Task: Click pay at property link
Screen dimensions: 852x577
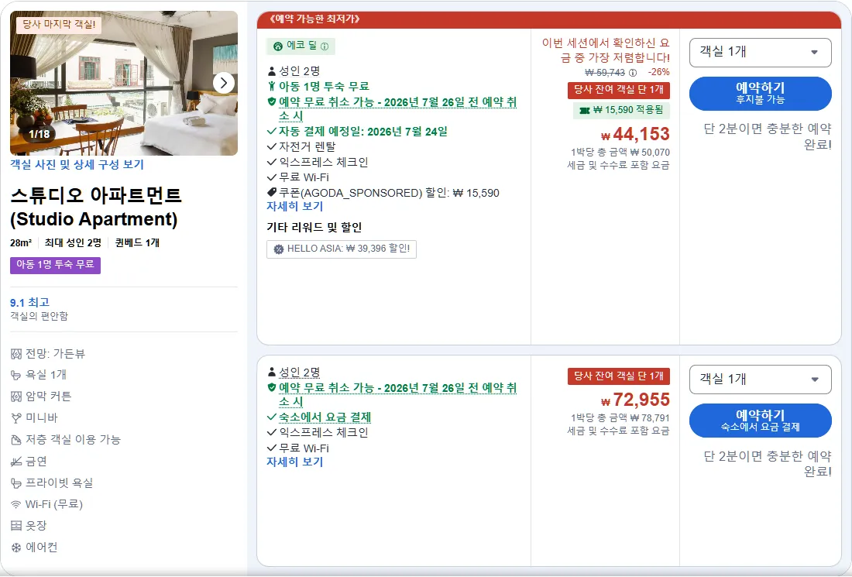Action: pyautogui.click(x=325, y=417)
